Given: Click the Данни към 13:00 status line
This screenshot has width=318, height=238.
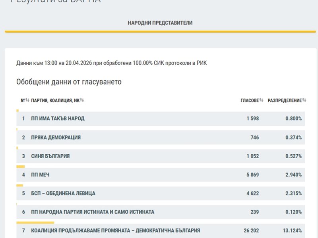Looking at the screenshot, I should click(x=112, y=63).
